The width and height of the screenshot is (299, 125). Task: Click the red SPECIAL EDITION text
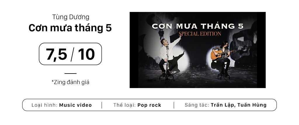[200, 34]
